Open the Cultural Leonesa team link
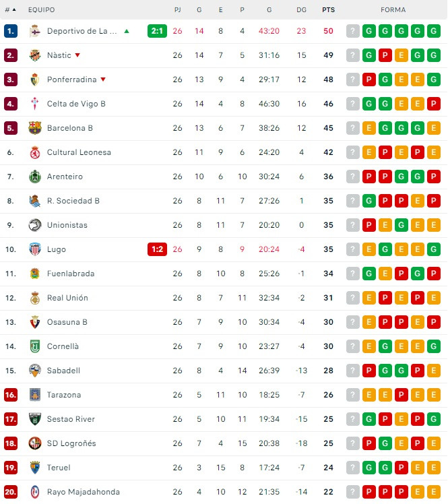Viewport: 448px width, 504px height. (x=79, y=152)
